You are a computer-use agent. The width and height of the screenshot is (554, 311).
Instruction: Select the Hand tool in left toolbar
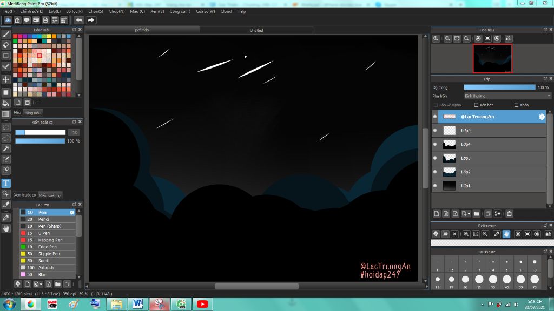coord(5,228)
